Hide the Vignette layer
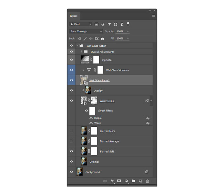 71,60
